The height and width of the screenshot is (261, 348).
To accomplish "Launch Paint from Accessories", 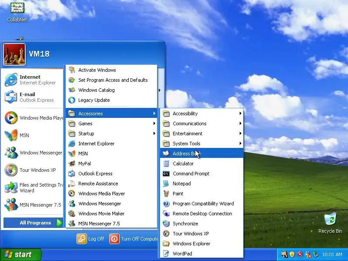I will click(201, 194).
